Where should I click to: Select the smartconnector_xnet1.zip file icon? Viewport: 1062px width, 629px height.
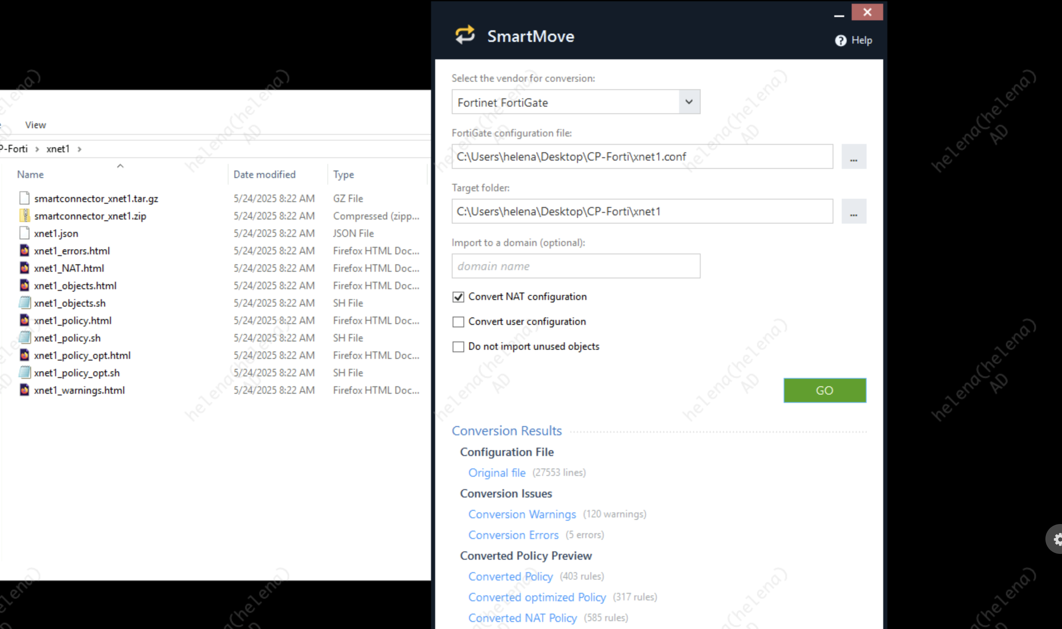pos(24,216)
